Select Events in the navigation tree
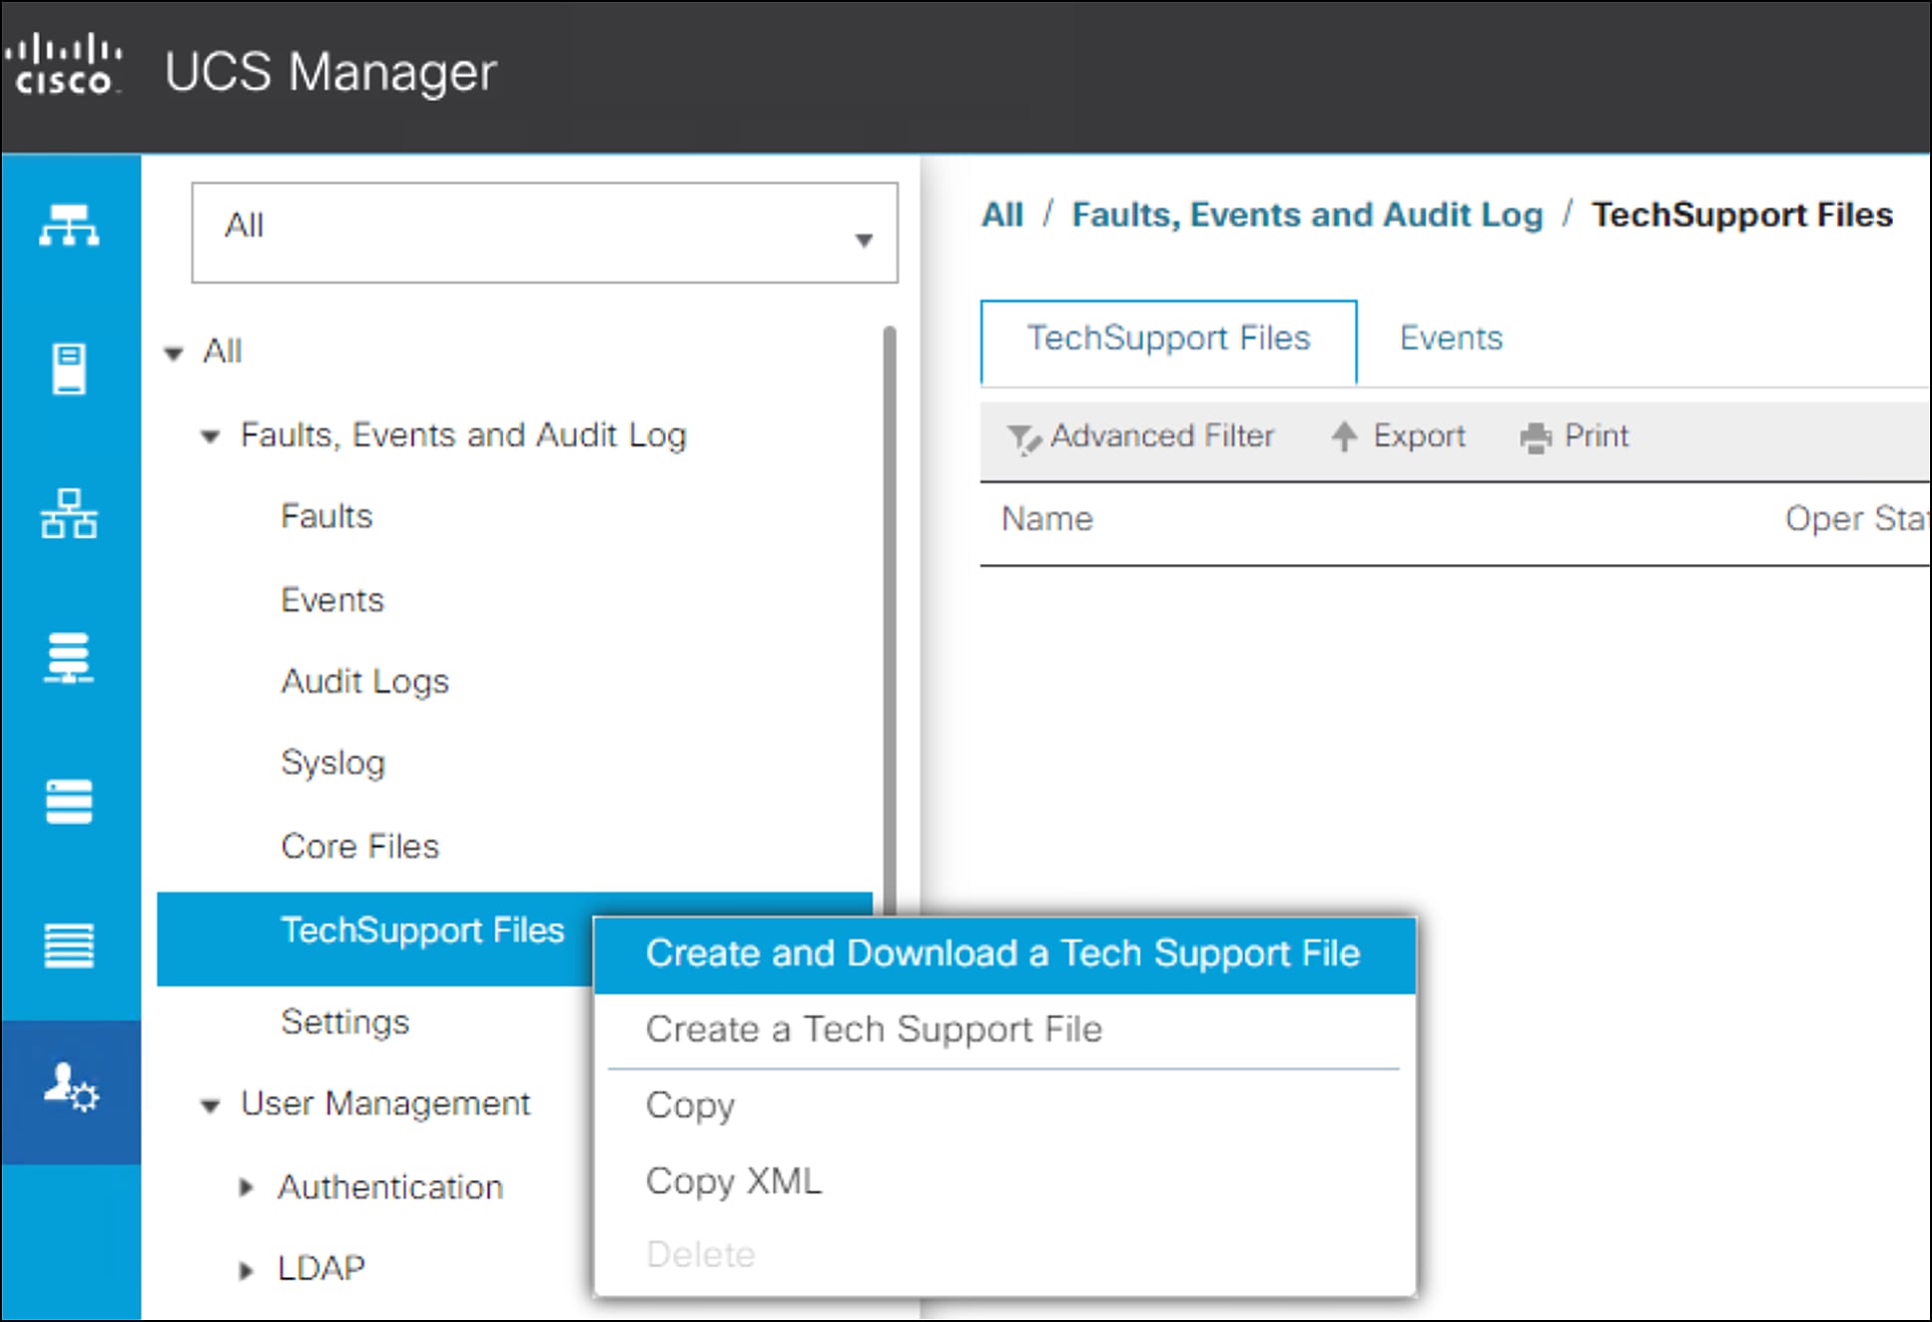 332,600
